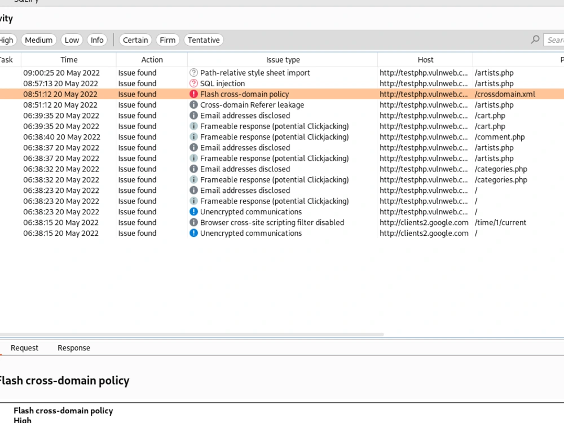
Task: Click the bold Flash cross-domain policy heading
Action: [64, 381]
